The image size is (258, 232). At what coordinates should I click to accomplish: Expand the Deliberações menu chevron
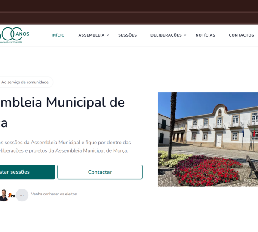(185, 35)
